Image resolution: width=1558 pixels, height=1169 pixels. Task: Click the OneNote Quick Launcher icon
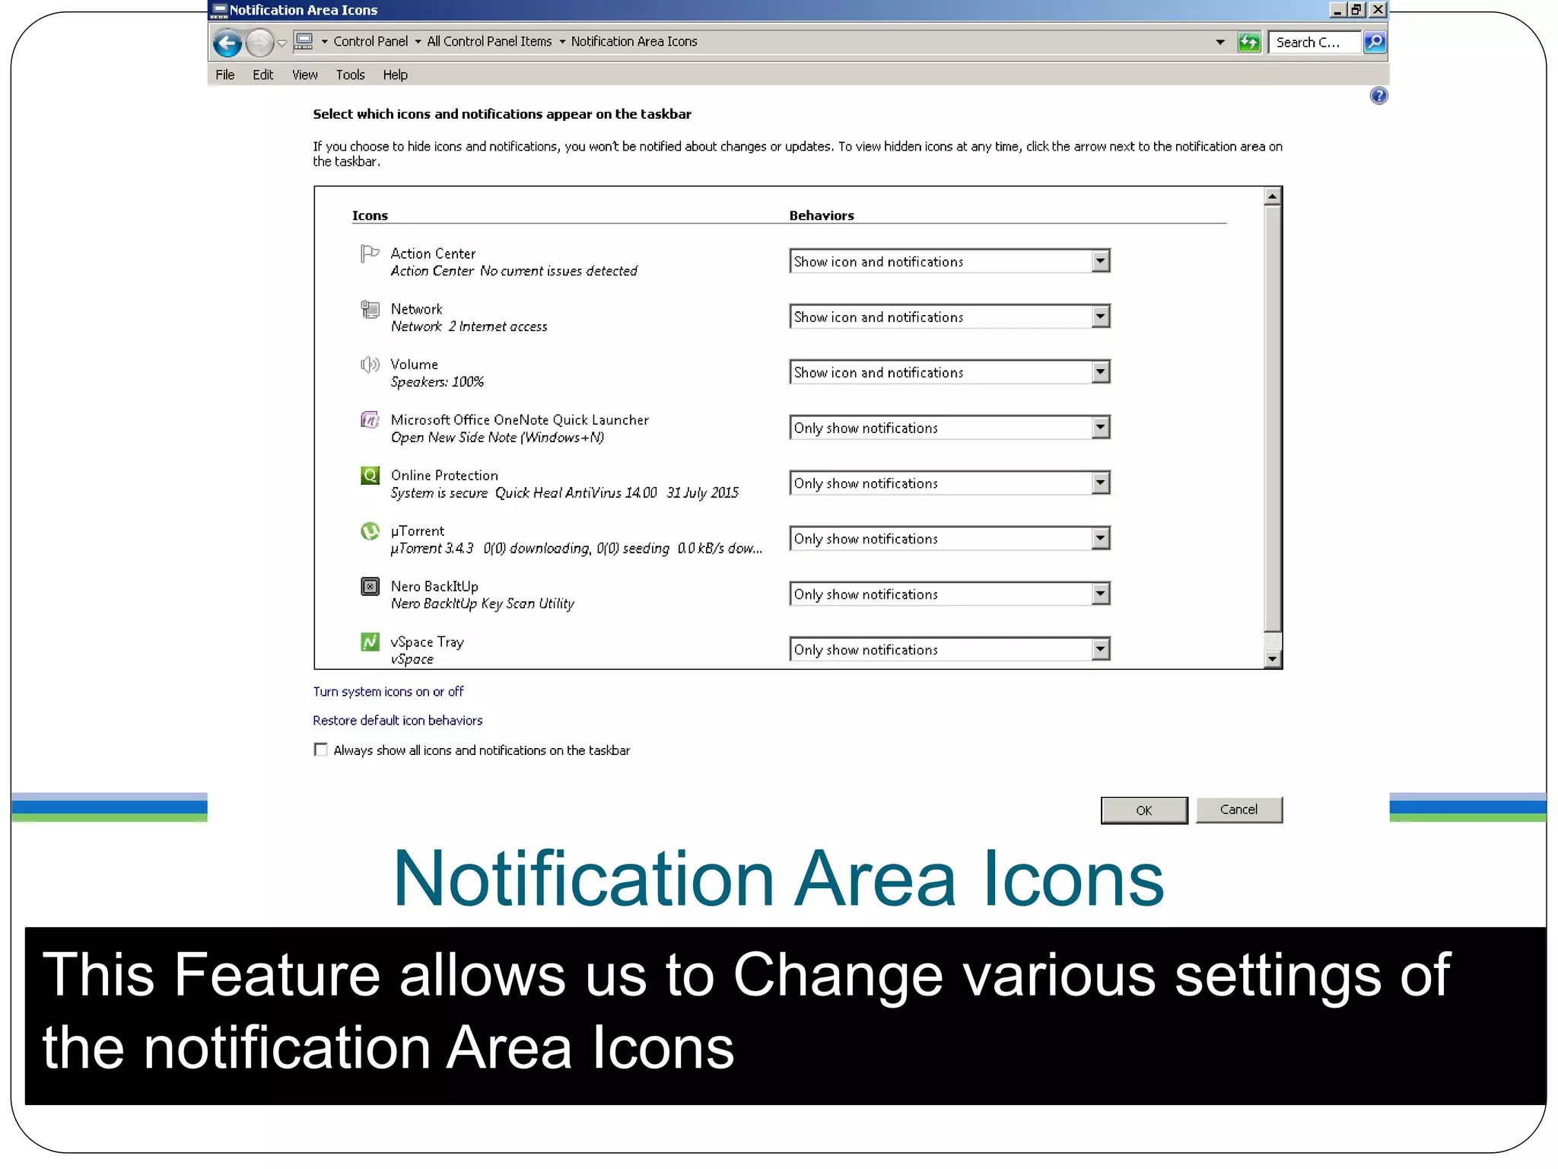(370, 420)
